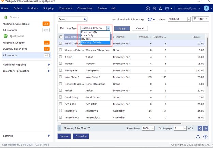Toggle the select-all header checkbox
This screenshot has height=148, width=213.
[61, 37]
